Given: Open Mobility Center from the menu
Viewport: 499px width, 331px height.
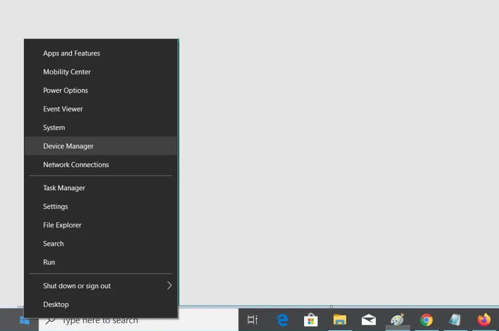Looking at the screenshot, I should tap(100, 72).
